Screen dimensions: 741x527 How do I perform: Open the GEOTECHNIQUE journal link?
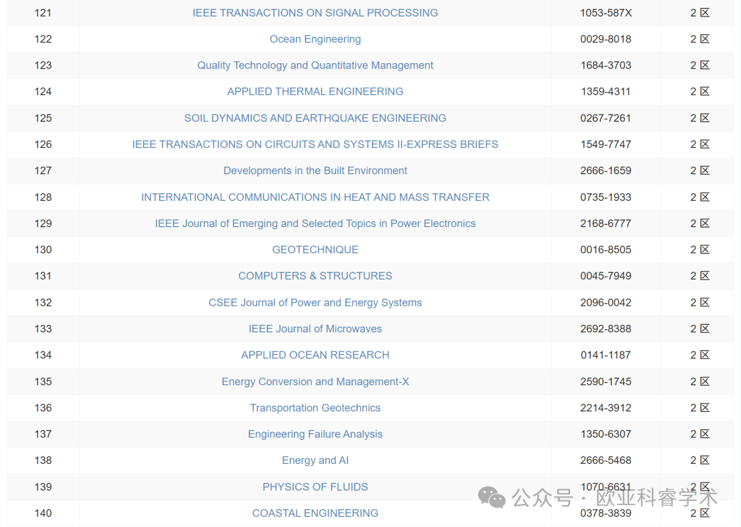pyautogui.click(x=315, y=250)
